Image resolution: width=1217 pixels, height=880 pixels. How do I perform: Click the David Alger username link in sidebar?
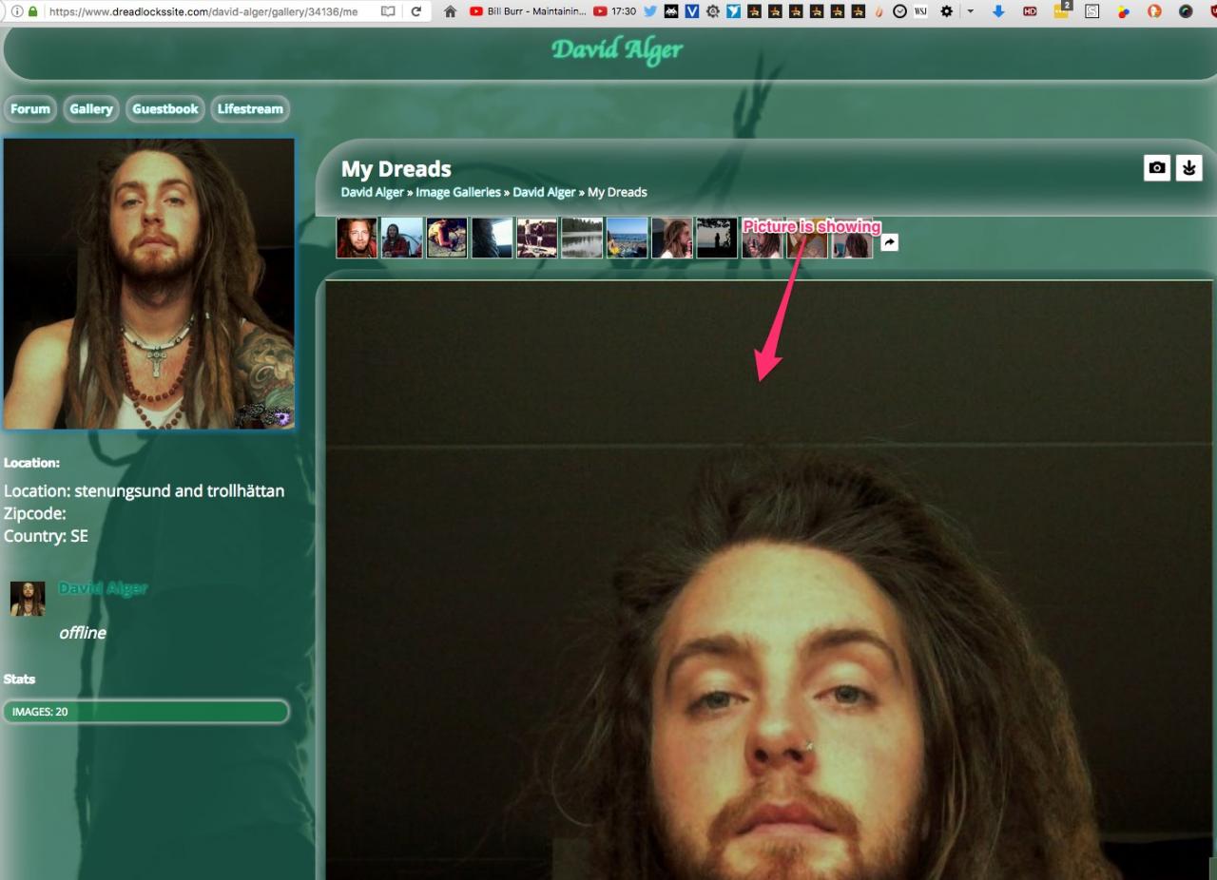tap(103, 588)
